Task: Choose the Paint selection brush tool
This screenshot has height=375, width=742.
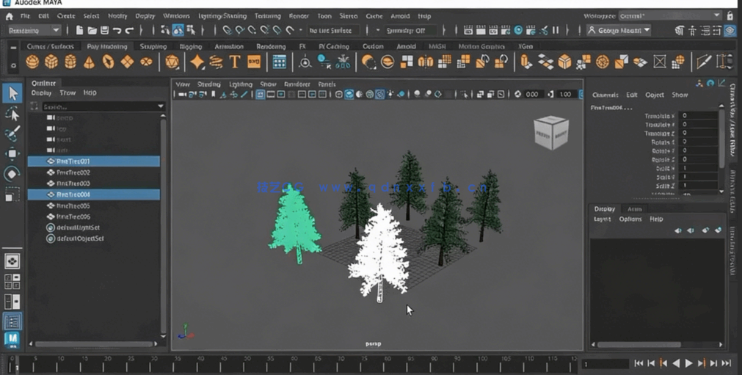Action: click(12, 134)
